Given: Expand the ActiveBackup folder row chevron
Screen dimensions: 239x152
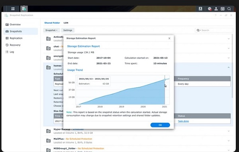Looking at the screenshot, I should 229,39.
